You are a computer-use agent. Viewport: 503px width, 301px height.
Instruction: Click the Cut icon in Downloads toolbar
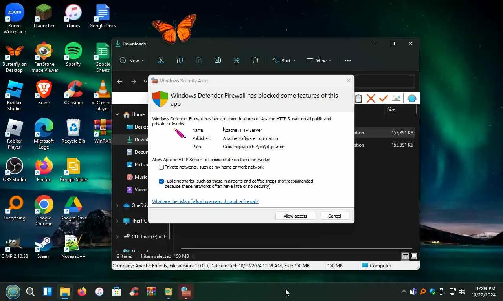pos(161,60)
